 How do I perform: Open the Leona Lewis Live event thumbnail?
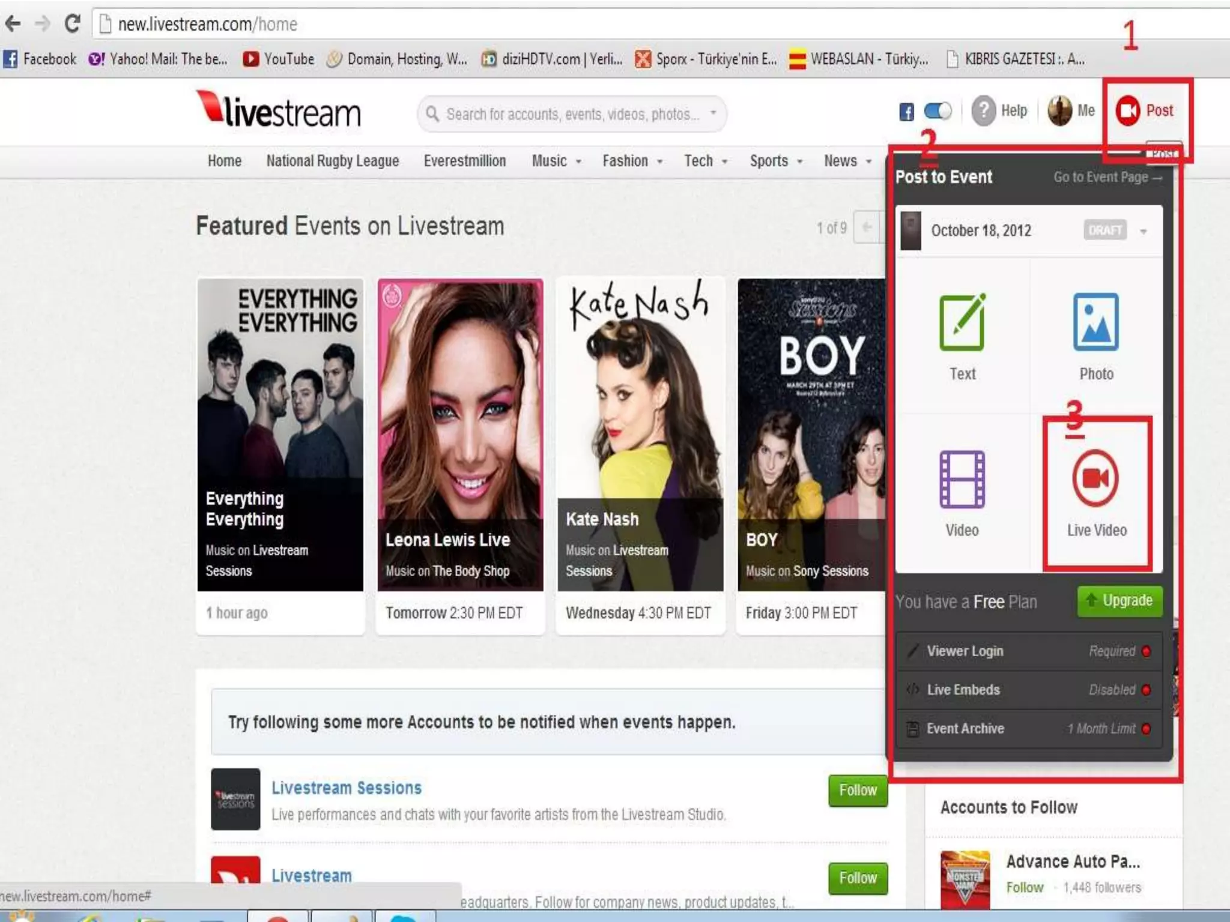[460, 435]
